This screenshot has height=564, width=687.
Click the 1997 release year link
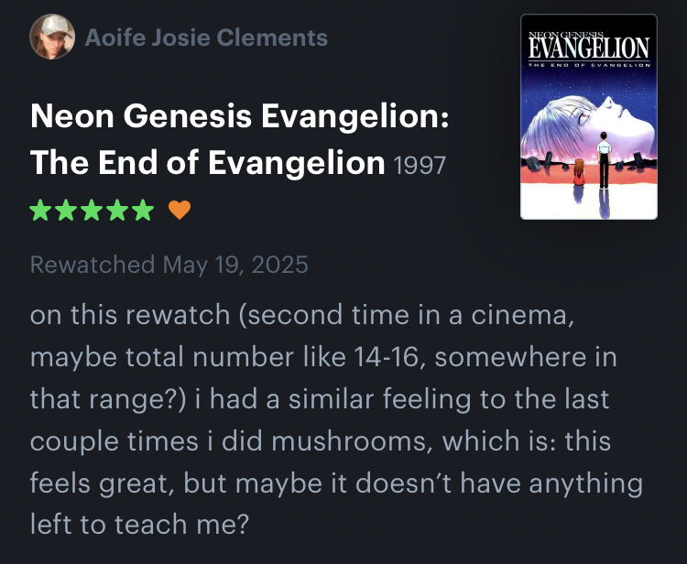click(x=419, y=166)
